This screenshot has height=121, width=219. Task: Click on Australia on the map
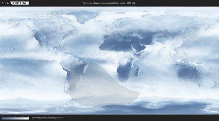190,74
